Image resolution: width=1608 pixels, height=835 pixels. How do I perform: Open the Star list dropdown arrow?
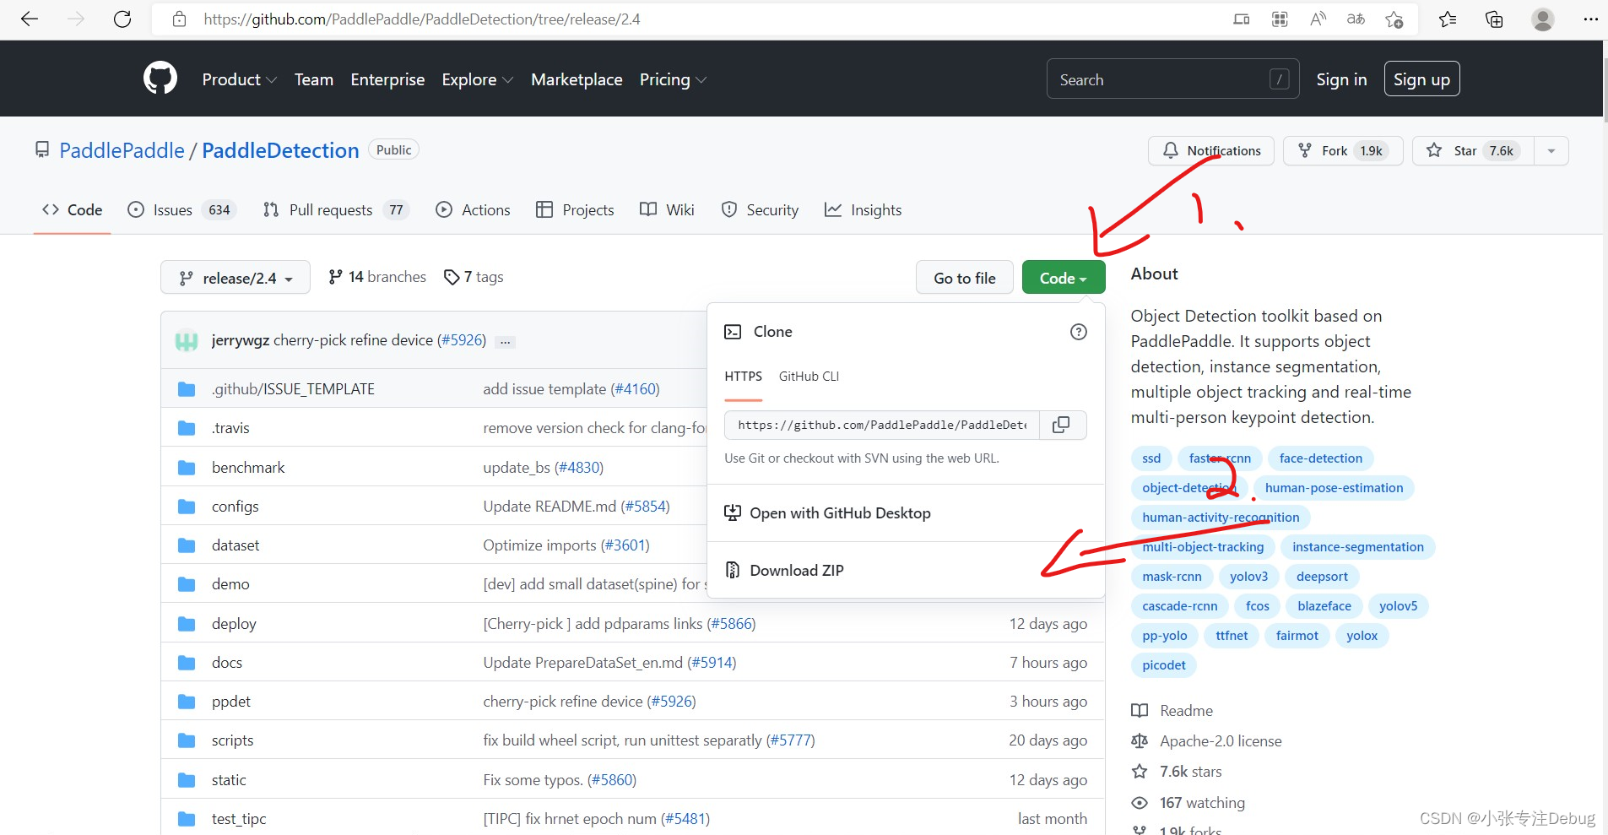[x=1551, y=150]
